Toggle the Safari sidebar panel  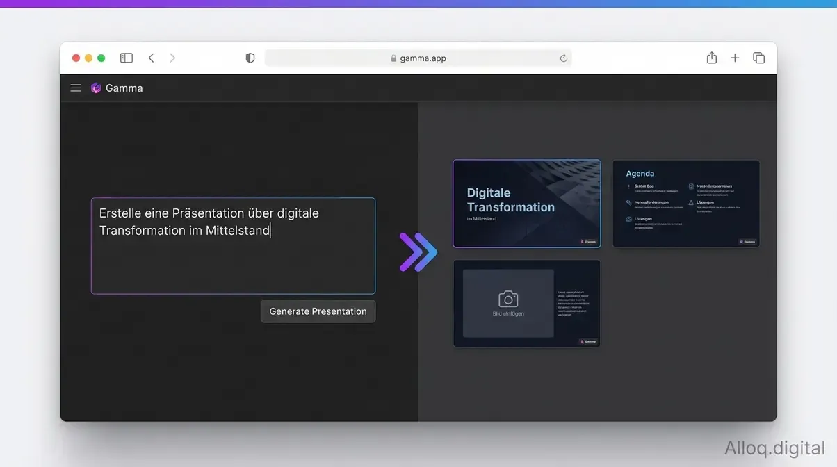pyautogui.click(x=127, y=58)
